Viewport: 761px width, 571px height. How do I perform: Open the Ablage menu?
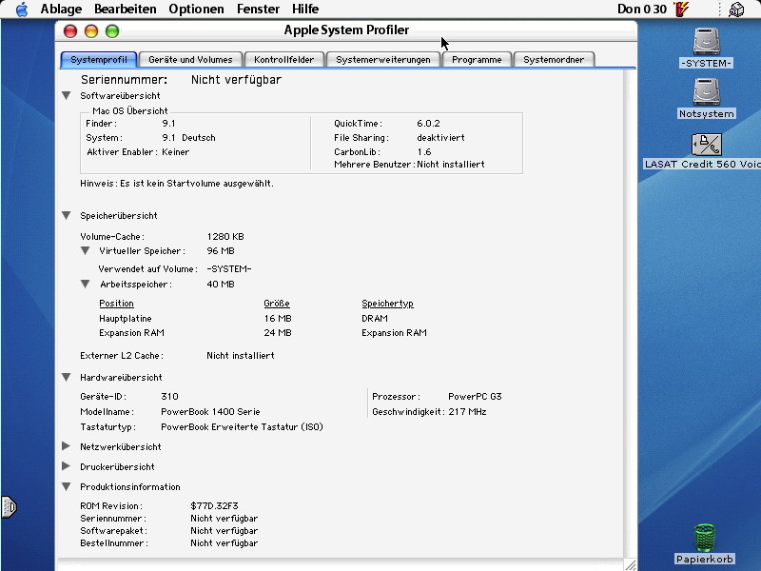[61, 10]
